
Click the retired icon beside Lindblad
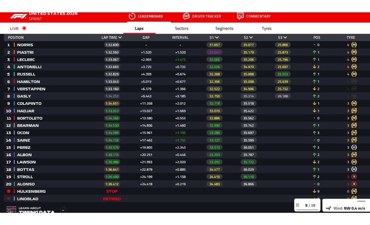click(9, 199)
